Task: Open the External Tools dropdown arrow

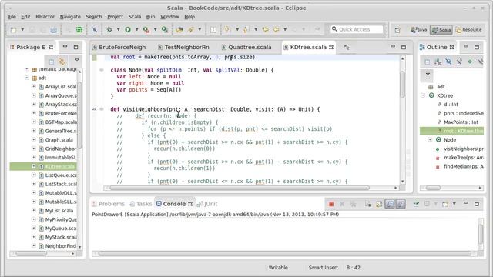Action: (155, 29)
